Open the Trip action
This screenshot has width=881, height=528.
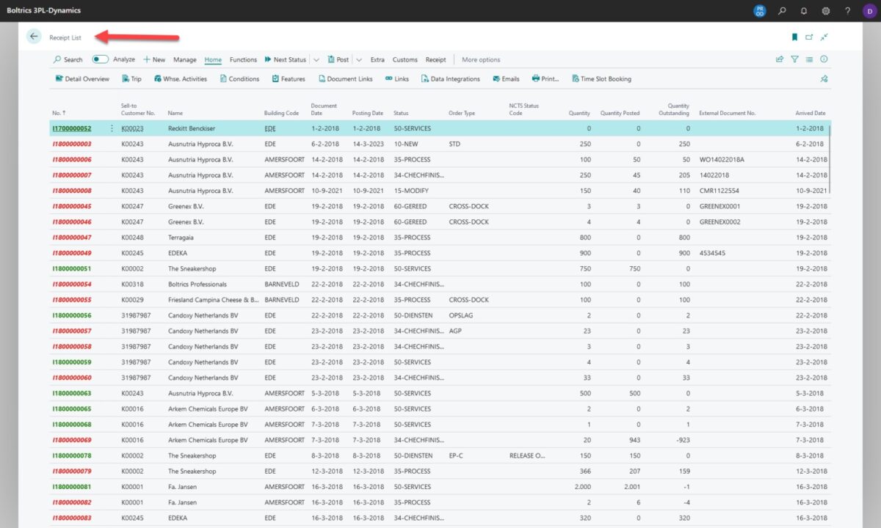pyautogui.click(x=131, y=79)
